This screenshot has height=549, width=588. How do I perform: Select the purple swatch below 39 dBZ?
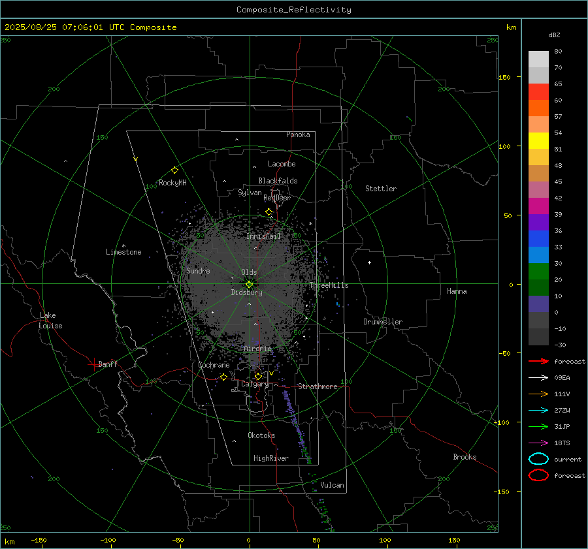tap(538, 223)
